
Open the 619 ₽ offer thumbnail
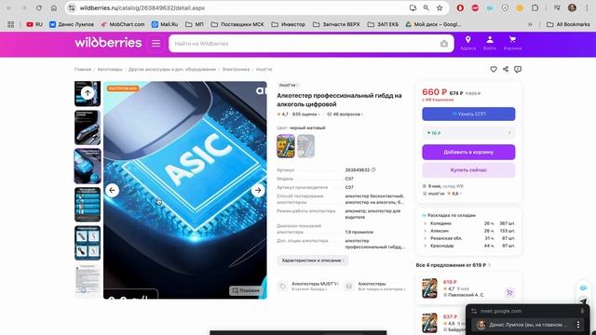coord(429,288)
